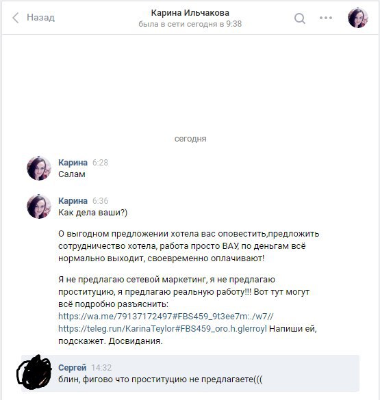Screen dimensions: 380x400
Task: Click the 6:36 message timestamp
Action: tap(100, 201)
